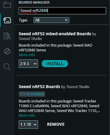Click the boards search field with 'Seeed nrf52840'
The height and width of the screenshot is (135, 110).
coord(62,11)
